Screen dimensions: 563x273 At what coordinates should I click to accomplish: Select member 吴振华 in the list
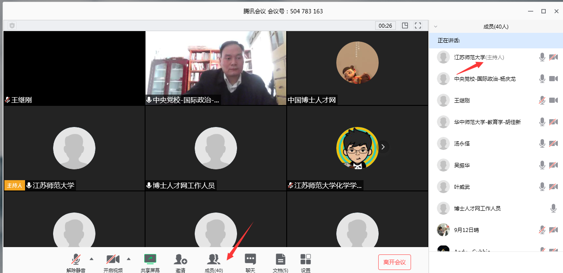pos(496,165)
